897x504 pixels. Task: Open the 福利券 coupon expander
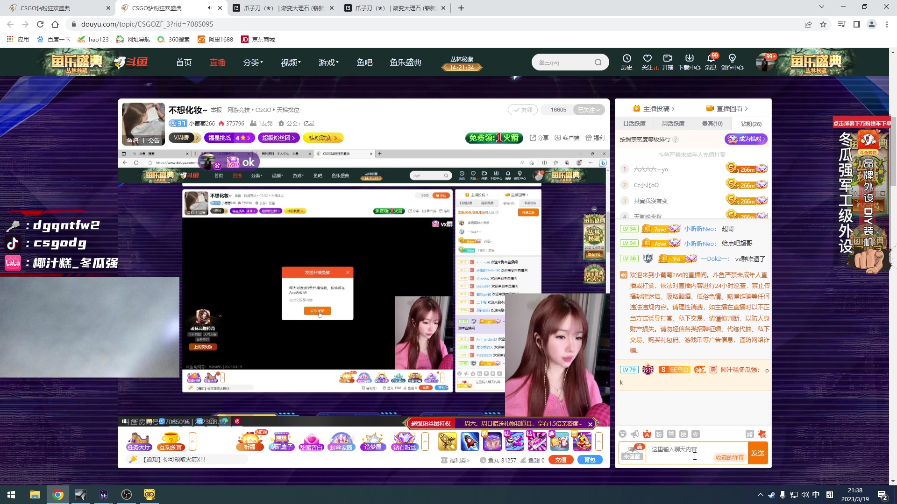click(x=455, y=460)
